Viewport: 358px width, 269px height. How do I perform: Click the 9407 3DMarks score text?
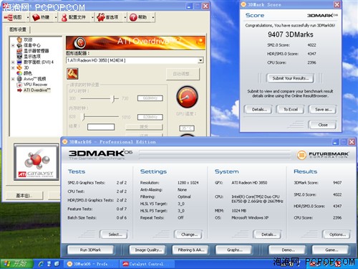[x=291, y=34]
